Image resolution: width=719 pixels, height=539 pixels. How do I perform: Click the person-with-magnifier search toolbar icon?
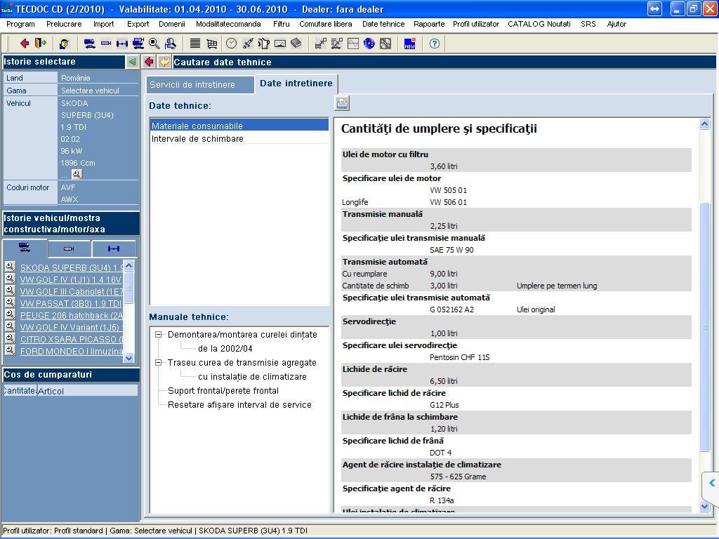click(x=171, y=44)
